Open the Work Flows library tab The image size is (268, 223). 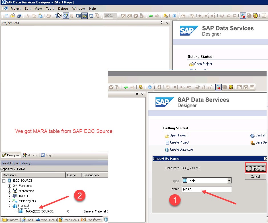(46, 220)
